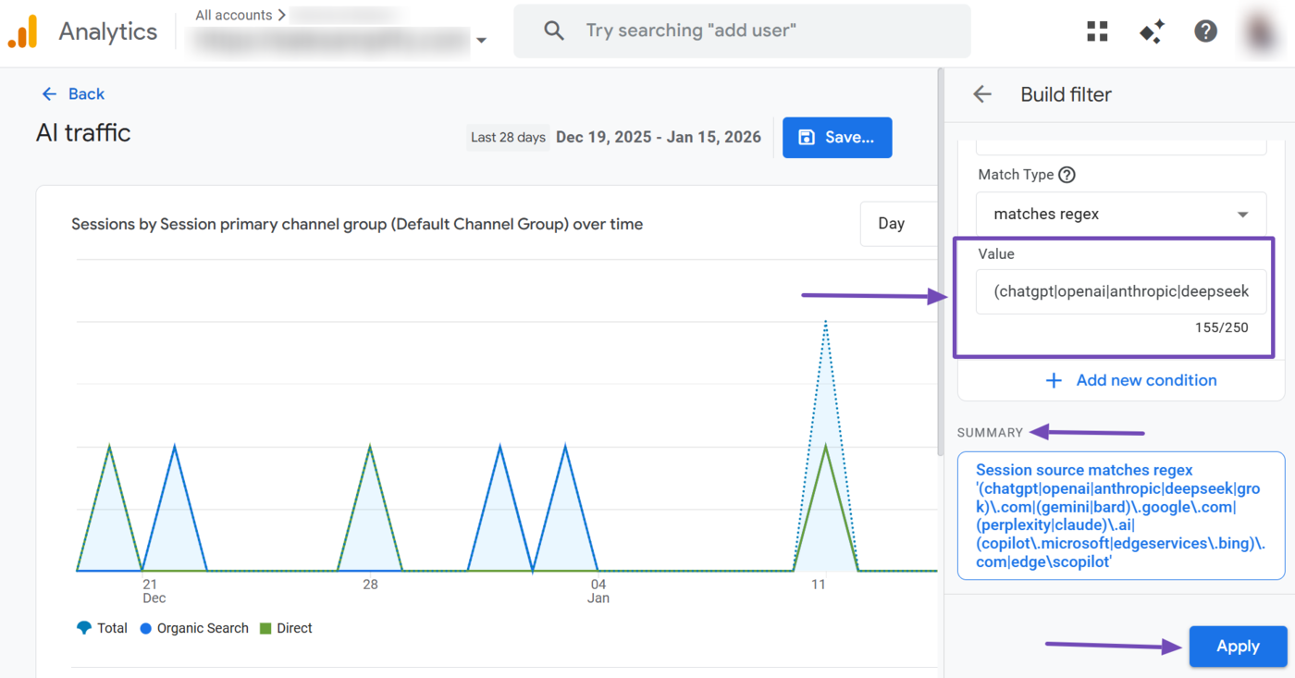This screenshot has height=678, width=1295.
Task: Open the AI insights sparkle icon
Action: coord(1152,31)
